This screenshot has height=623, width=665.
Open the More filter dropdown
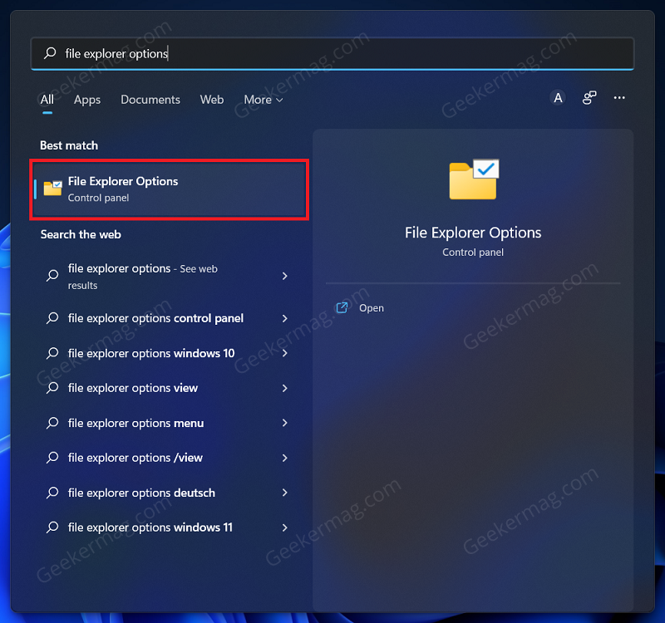tap(264, 100)
